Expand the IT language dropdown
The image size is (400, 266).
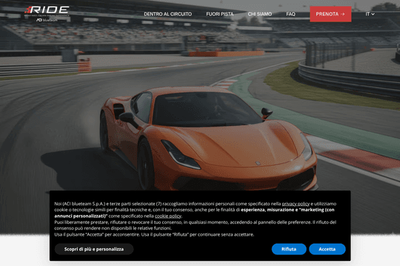point(370,14)
